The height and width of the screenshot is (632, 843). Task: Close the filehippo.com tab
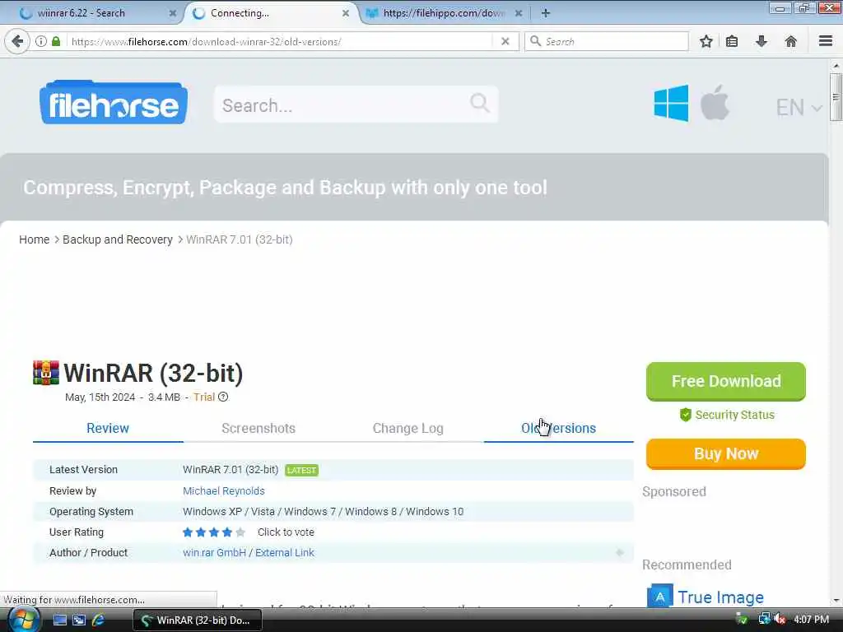pyautogui.click(x=519, y=13)
